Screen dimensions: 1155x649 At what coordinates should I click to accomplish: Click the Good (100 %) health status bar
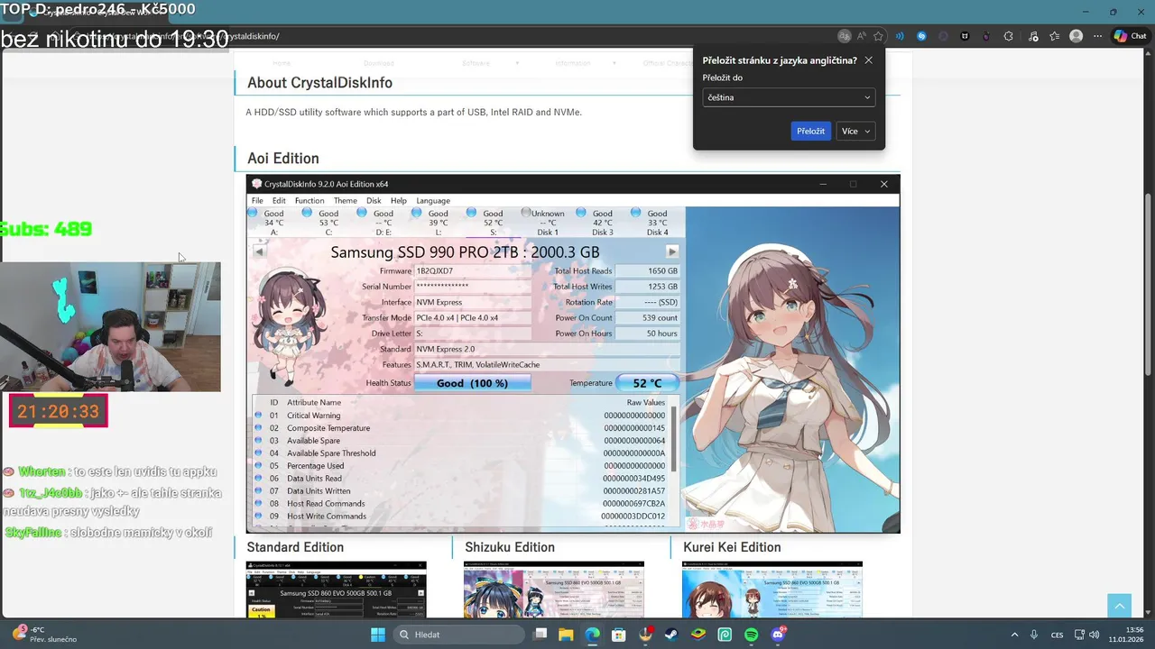pyautogui.click(x=472, y=383)
